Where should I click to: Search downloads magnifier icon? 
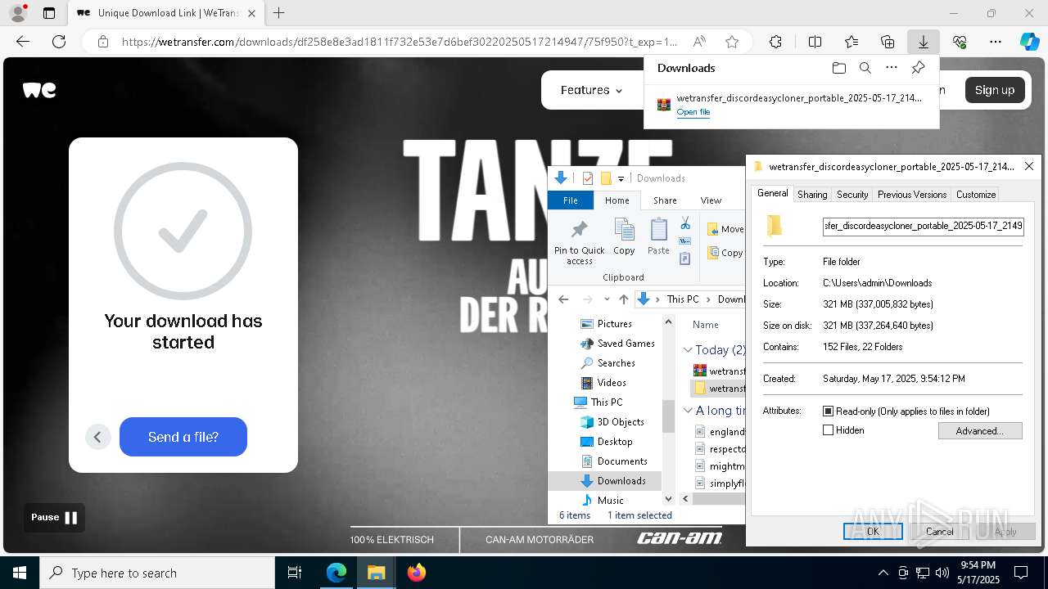click(865, 68)
